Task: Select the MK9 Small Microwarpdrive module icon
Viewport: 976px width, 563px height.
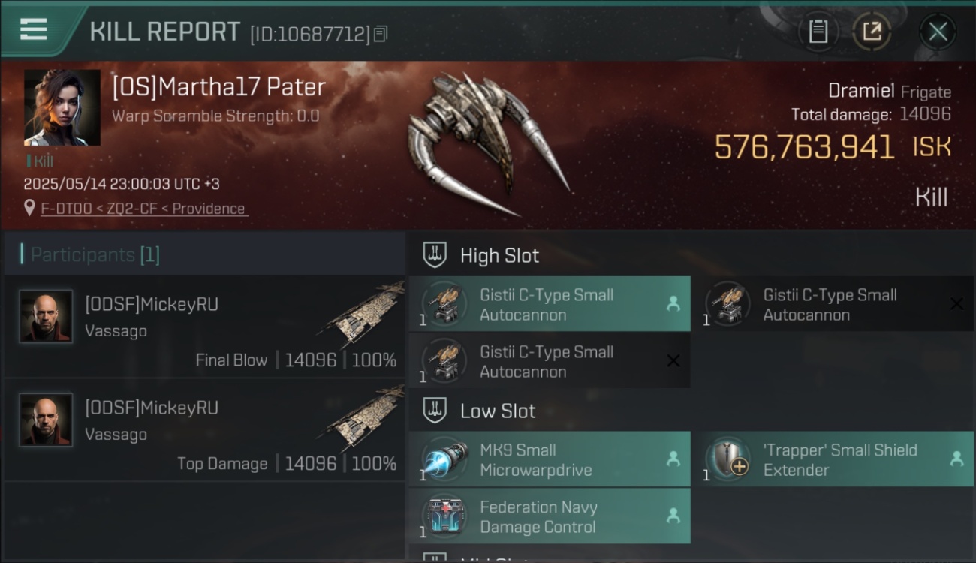Action: 444,459
